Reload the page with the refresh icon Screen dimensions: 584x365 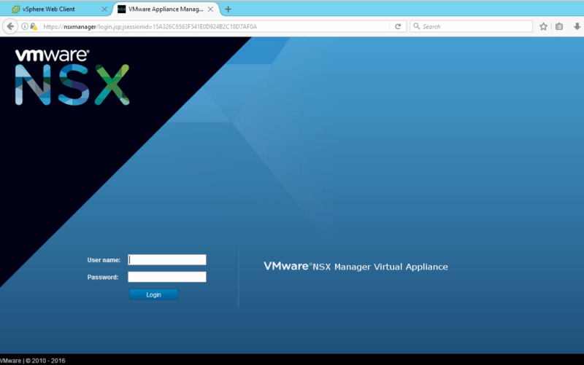tap(398, 26)
